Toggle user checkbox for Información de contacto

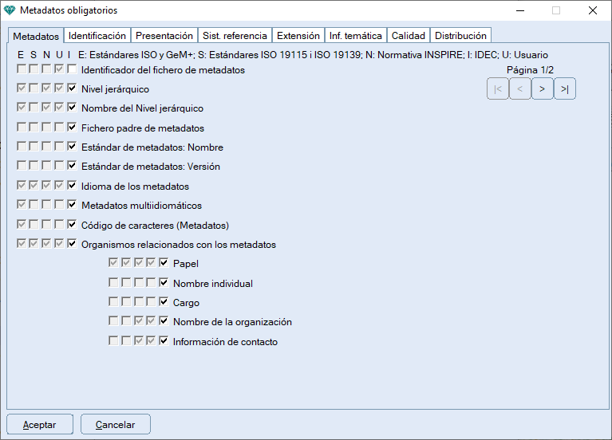pos(164,342)
